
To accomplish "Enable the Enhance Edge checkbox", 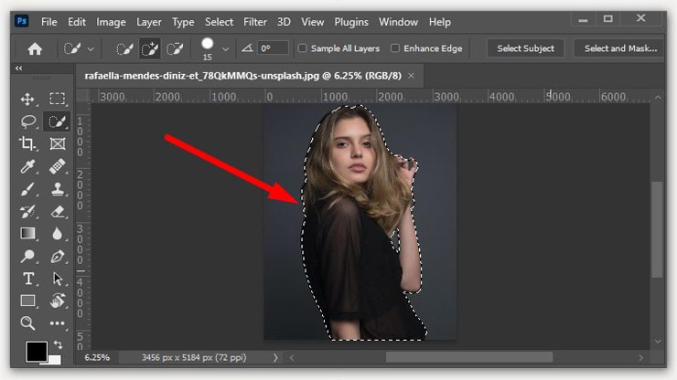I will point(395,48).
